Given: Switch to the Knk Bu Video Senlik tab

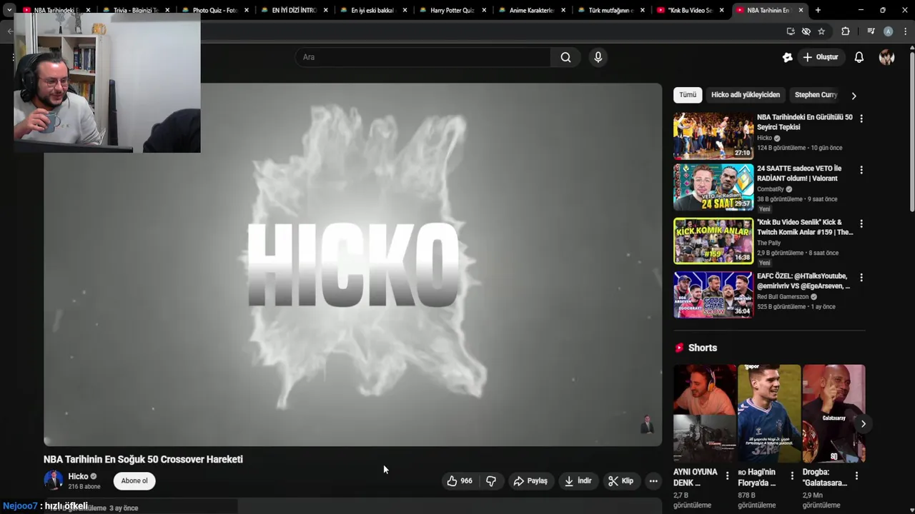Looking at the screenshot, I should (x=690, y=11).
